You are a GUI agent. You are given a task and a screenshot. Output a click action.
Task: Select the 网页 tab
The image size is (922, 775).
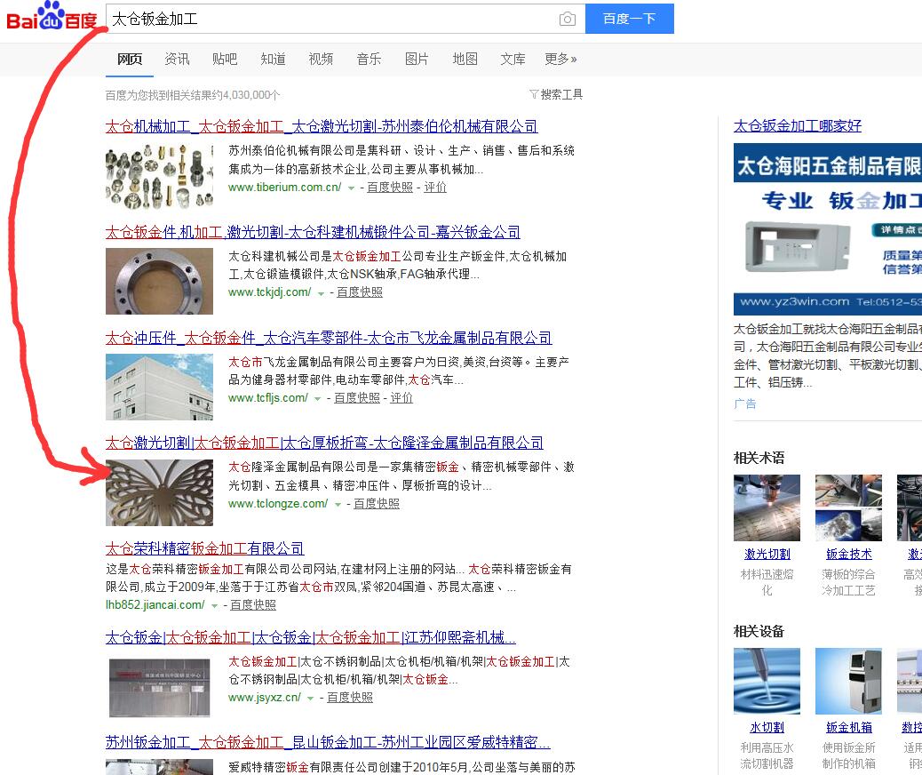(130, 59)
